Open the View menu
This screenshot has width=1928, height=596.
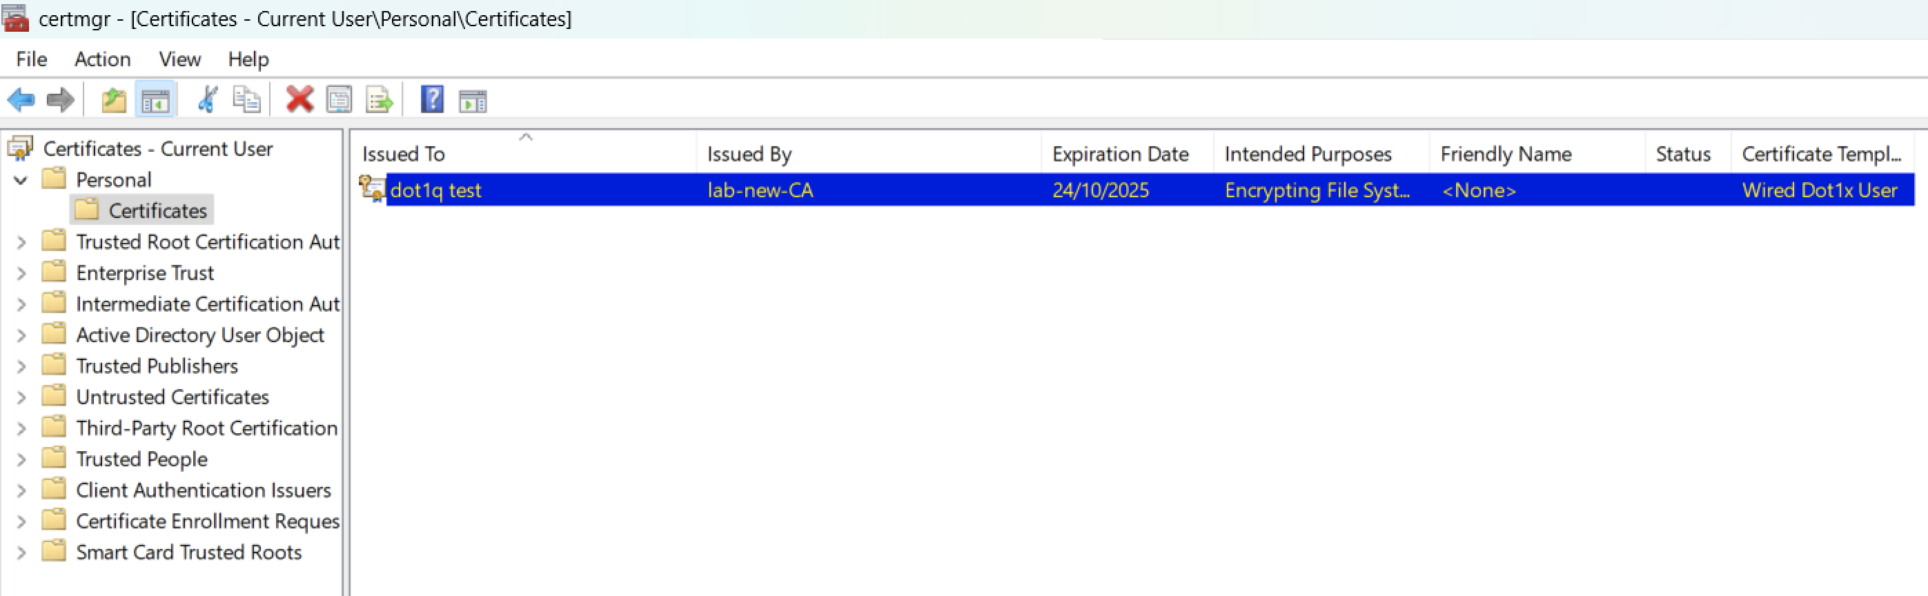point(179,59)
